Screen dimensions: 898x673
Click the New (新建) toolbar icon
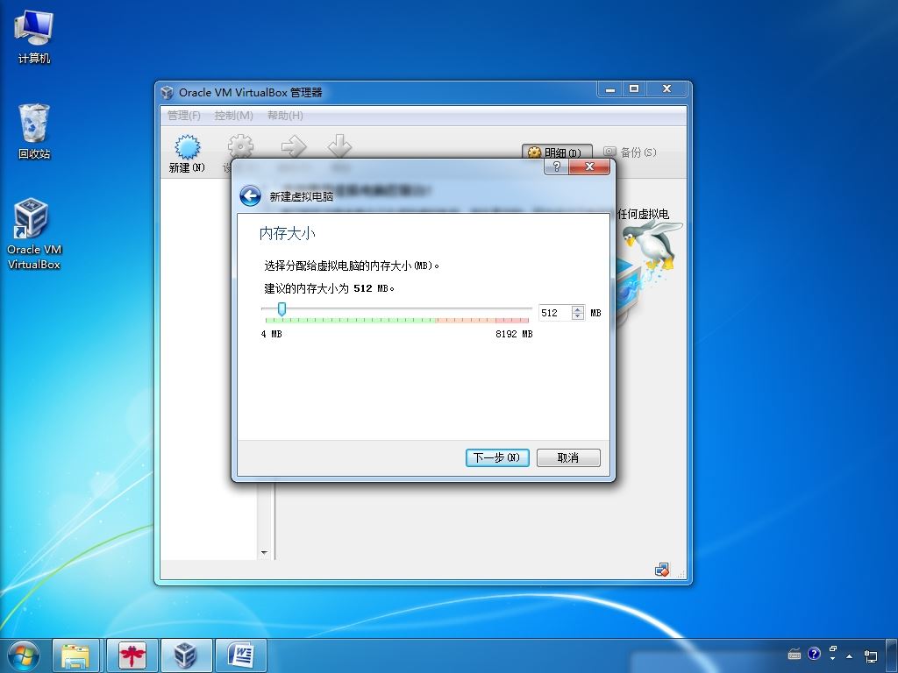188,153
